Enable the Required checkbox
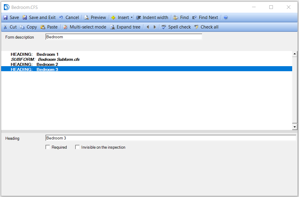 pos(48,147)
